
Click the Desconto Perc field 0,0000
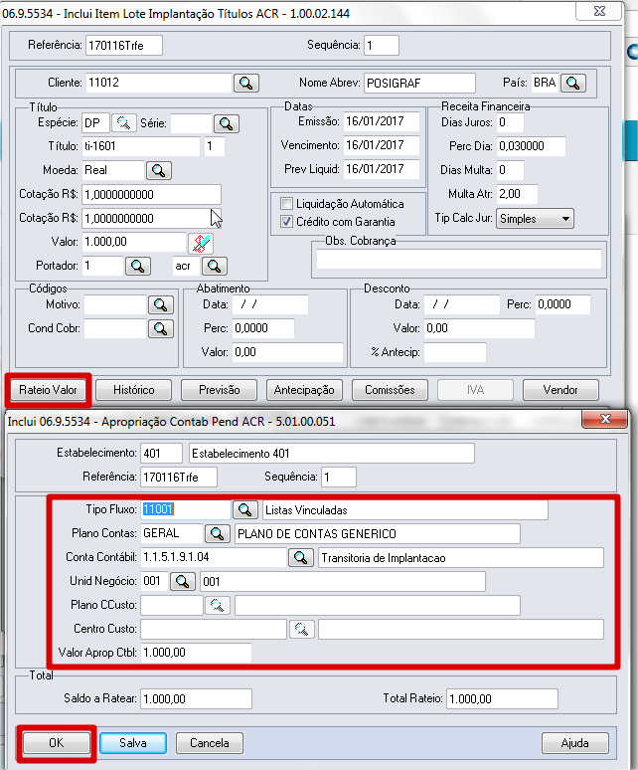tap(562, 304)
